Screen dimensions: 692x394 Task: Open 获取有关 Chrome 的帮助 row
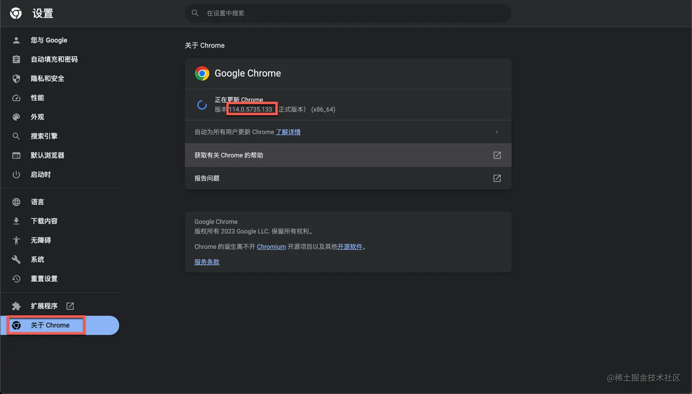coord(348,155)
